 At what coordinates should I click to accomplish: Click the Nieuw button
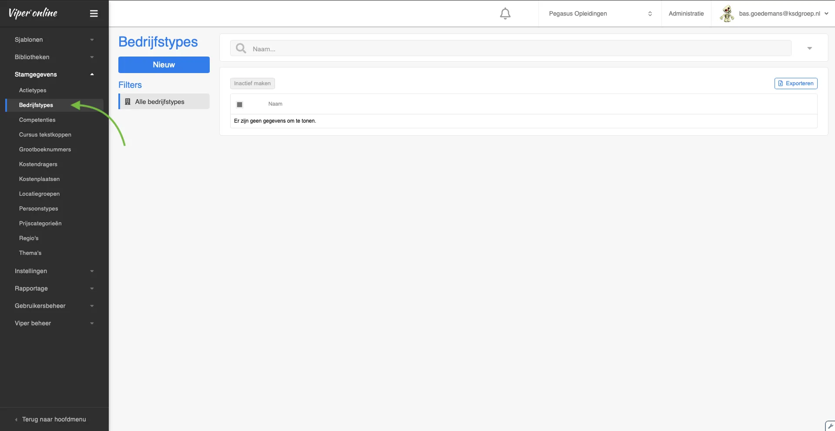[164, 65]
